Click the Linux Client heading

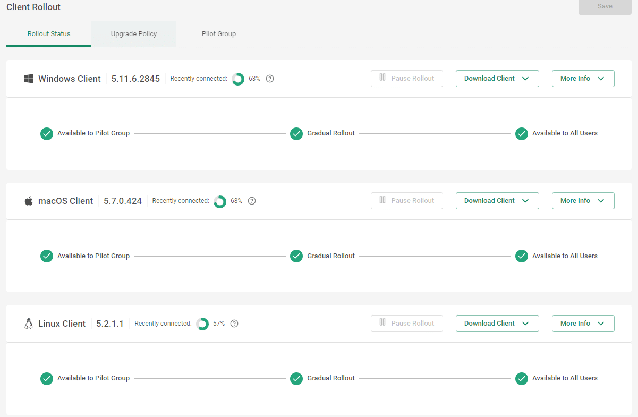tap(62, 324)
